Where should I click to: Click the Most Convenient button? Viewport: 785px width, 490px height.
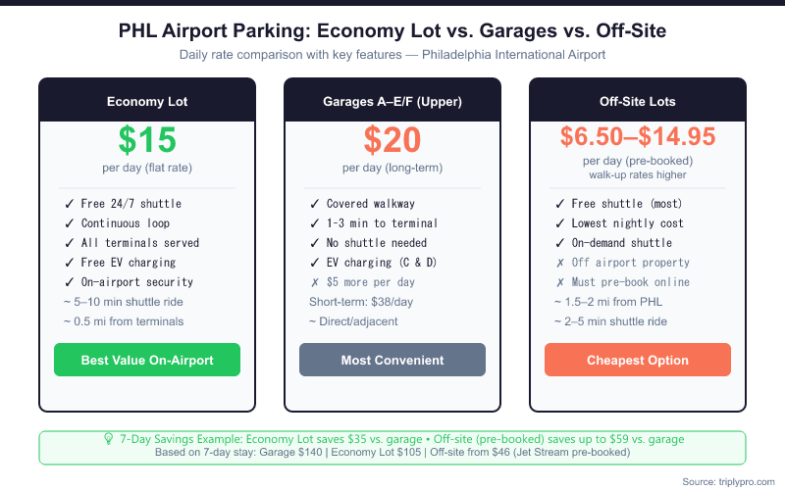[392, 360]
